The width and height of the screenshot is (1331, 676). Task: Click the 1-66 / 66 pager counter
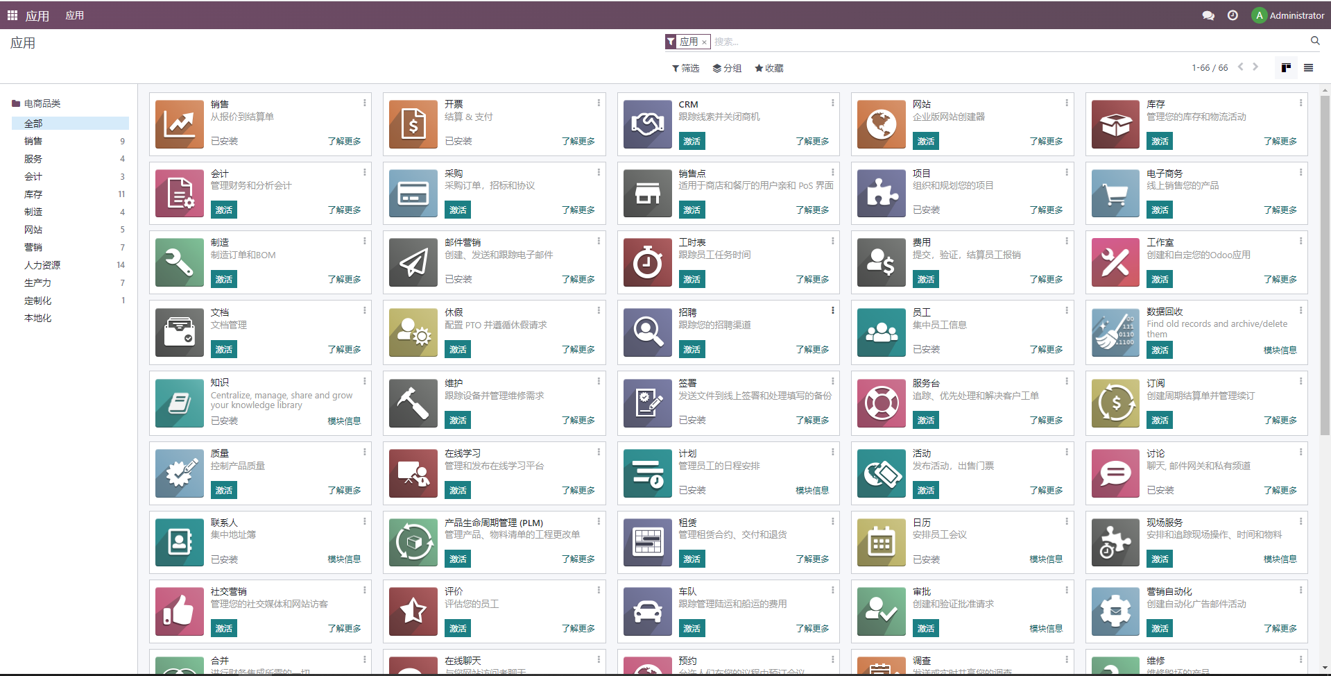click(1210, 68)
